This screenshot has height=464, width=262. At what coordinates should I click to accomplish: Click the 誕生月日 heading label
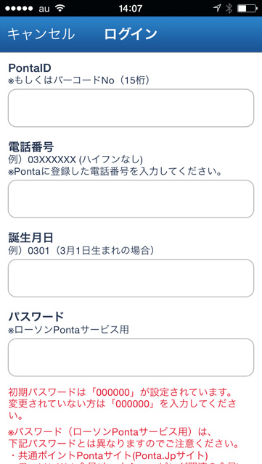pyautogui.click(x=30, y=237)
